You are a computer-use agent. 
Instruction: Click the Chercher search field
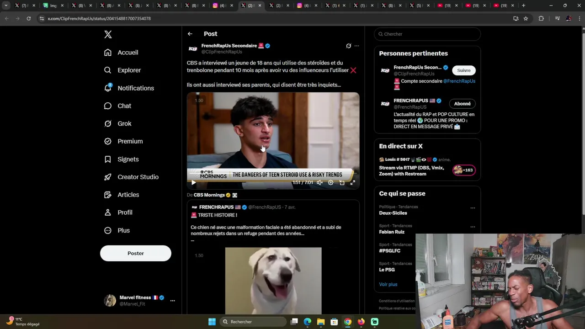coord(427,34)
